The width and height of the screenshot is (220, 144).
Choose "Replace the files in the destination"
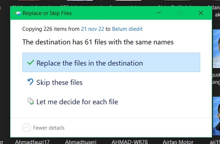(x=90, y=63)
